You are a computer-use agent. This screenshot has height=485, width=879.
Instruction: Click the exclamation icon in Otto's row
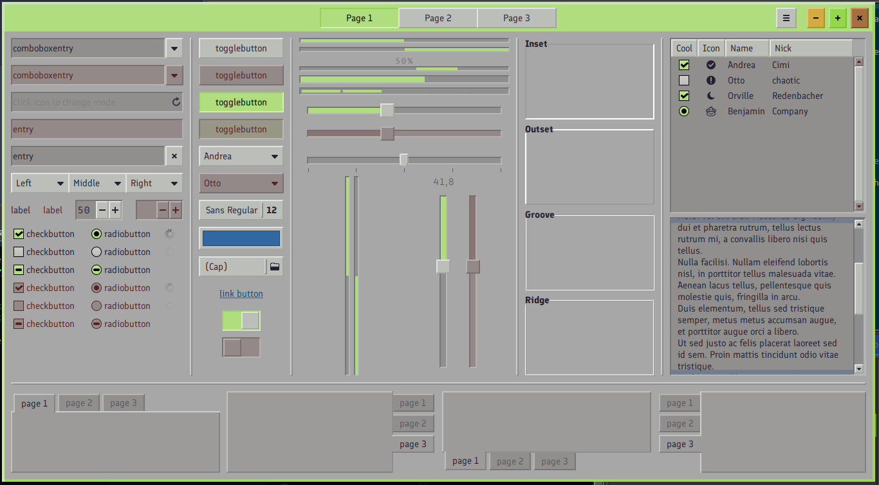(711, 80)
